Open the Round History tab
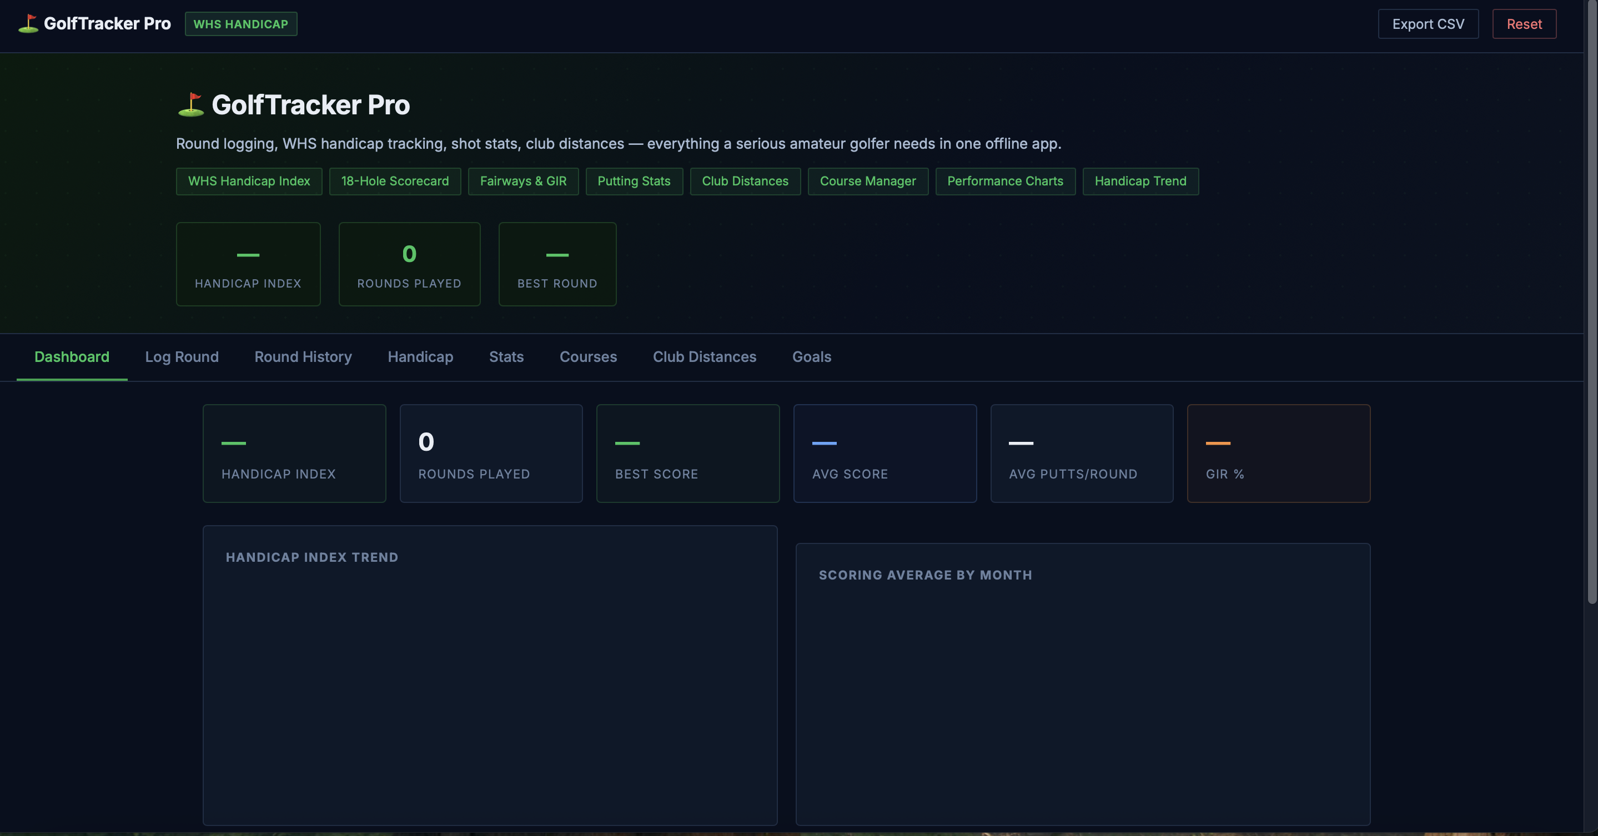This screenshot has width=1598, height=836. (303, 357)
